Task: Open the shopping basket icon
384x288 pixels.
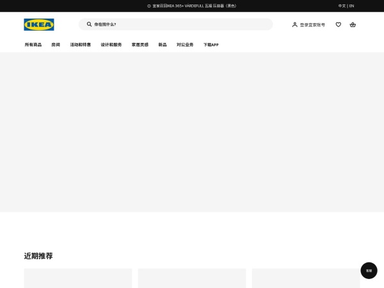Action: click(x=353, y=24)
